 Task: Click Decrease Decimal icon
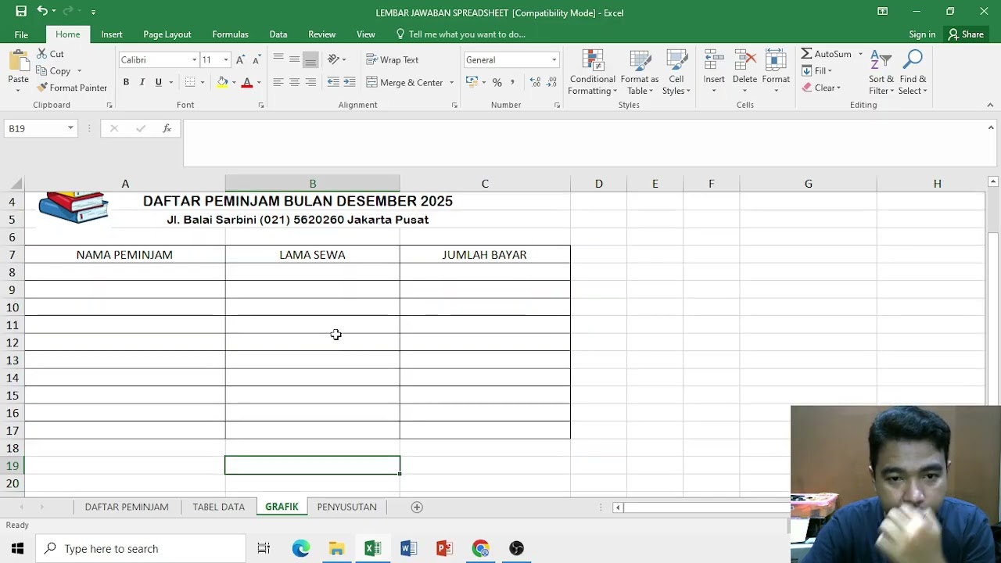[x=551, y=82]
